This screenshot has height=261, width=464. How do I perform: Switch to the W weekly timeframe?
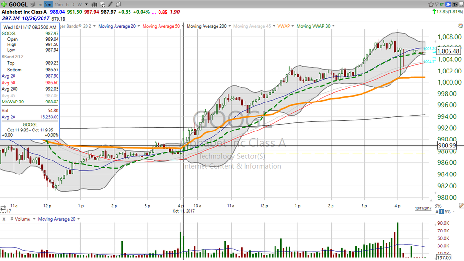coord(80,4)
